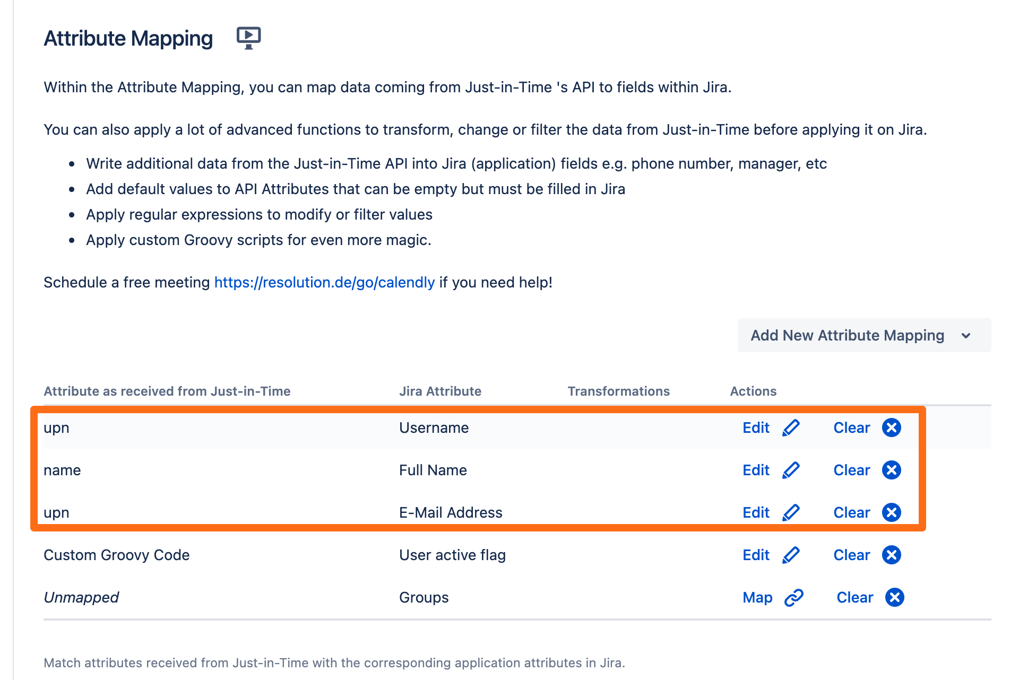
Task: Click Clear link for User active flag
Action: (x=851, y=555)
